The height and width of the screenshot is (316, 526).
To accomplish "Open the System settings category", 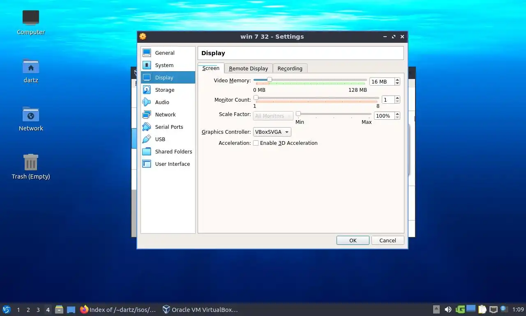I will (168, 65).
